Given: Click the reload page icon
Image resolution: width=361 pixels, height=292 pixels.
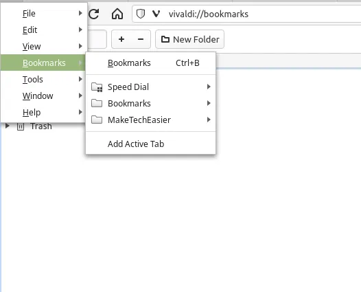Looking at the screenshot, I should (x=94, y=14).
